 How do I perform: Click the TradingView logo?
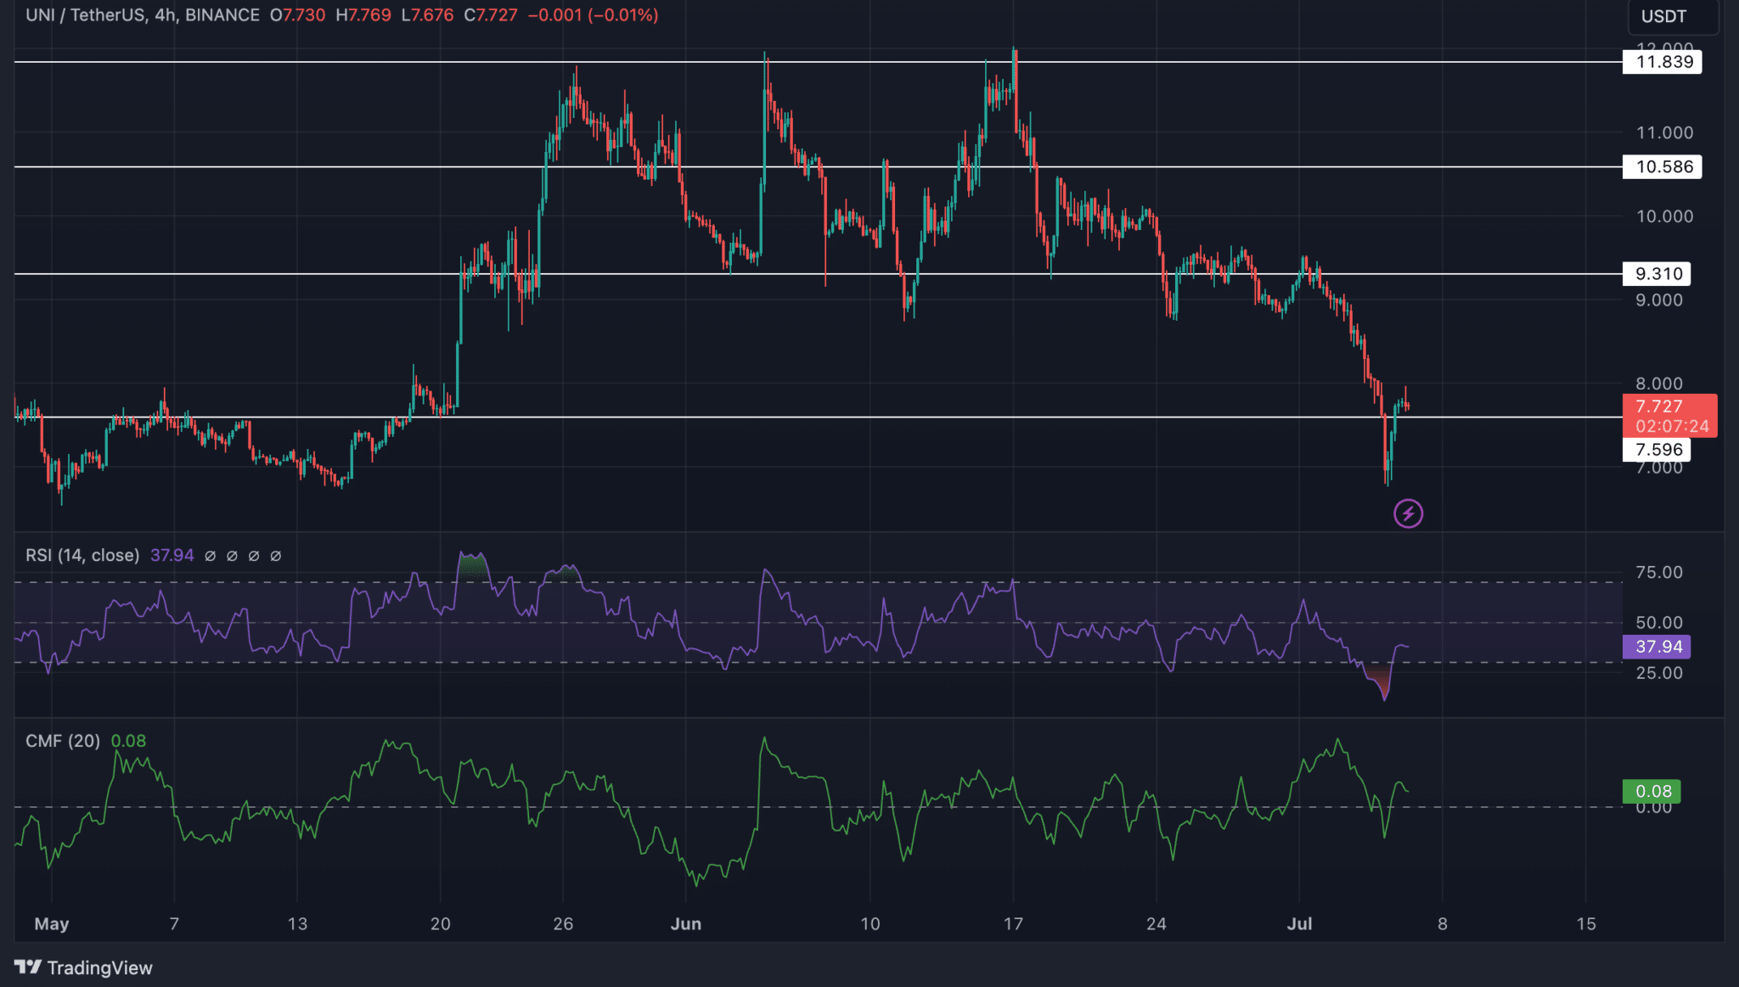click(x=83, y=967)
